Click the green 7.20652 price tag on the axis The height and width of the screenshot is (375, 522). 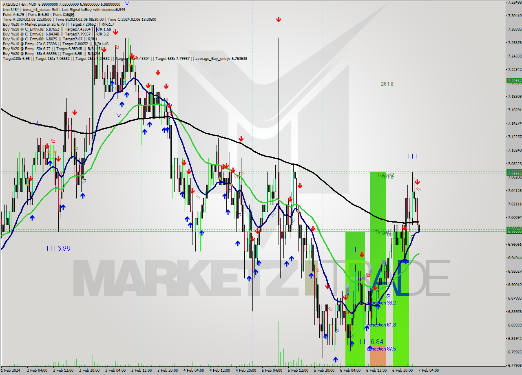[x=514, y=81]
